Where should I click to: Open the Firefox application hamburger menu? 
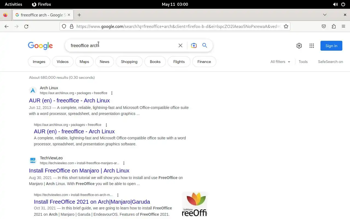343,26
